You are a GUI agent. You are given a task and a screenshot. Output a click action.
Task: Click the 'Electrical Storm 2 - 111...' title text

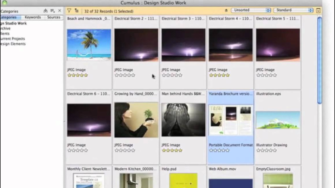[136, 19]
